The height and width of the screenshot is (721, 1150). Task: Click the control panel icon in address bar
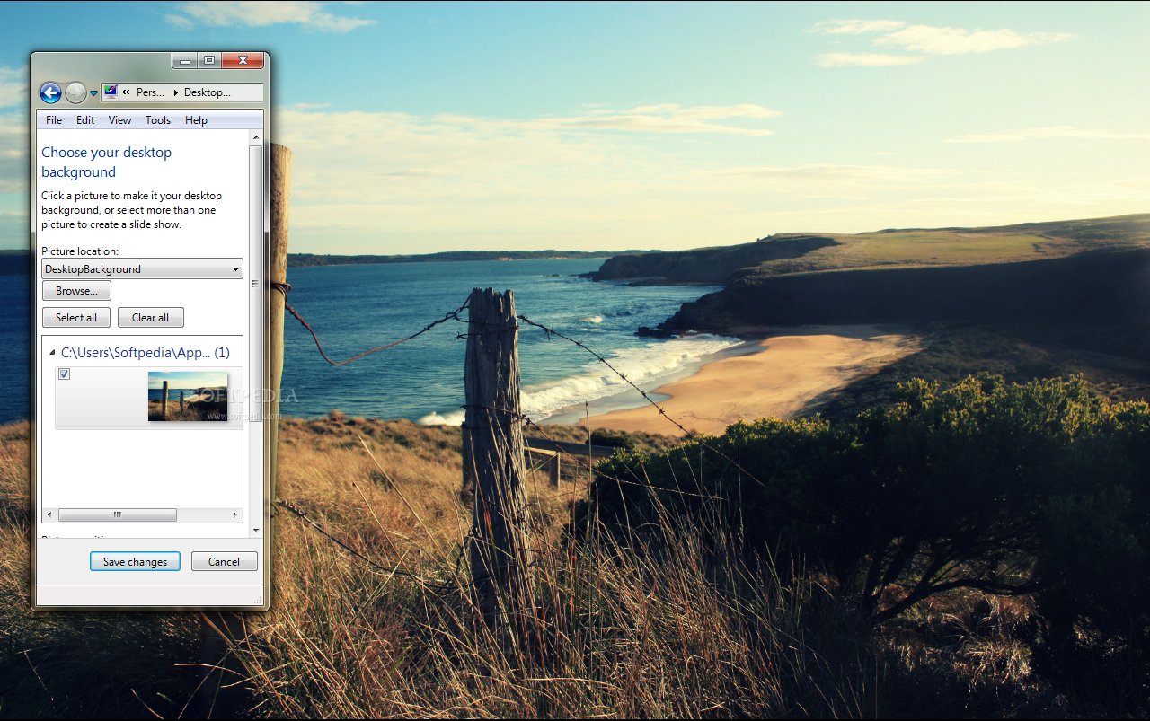(111, 92)
